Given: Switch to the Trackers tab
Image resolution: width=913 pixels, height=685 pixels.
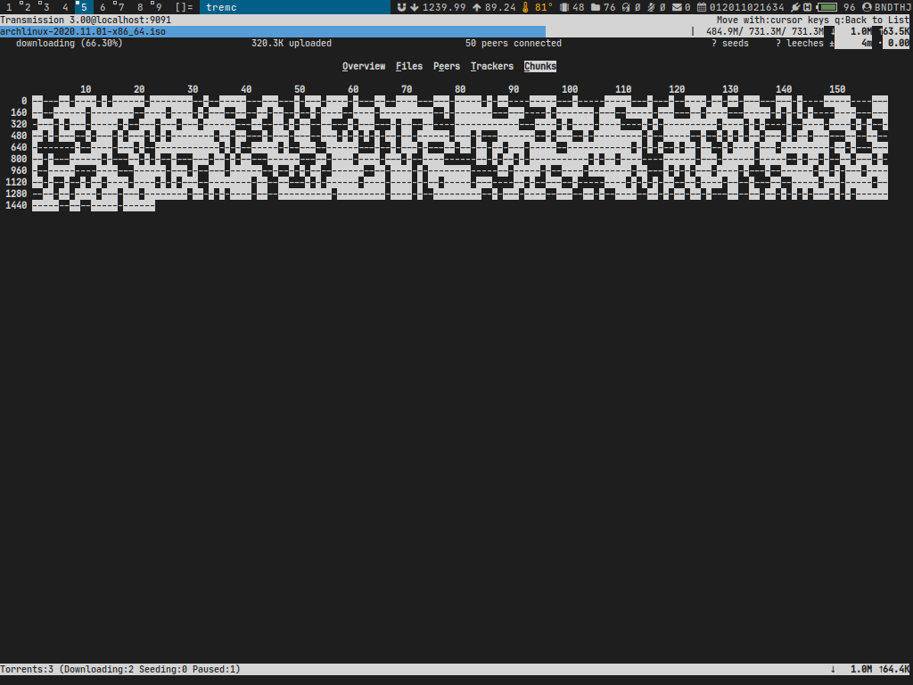Looking at the screenshot, I should (x=492, y=67).
